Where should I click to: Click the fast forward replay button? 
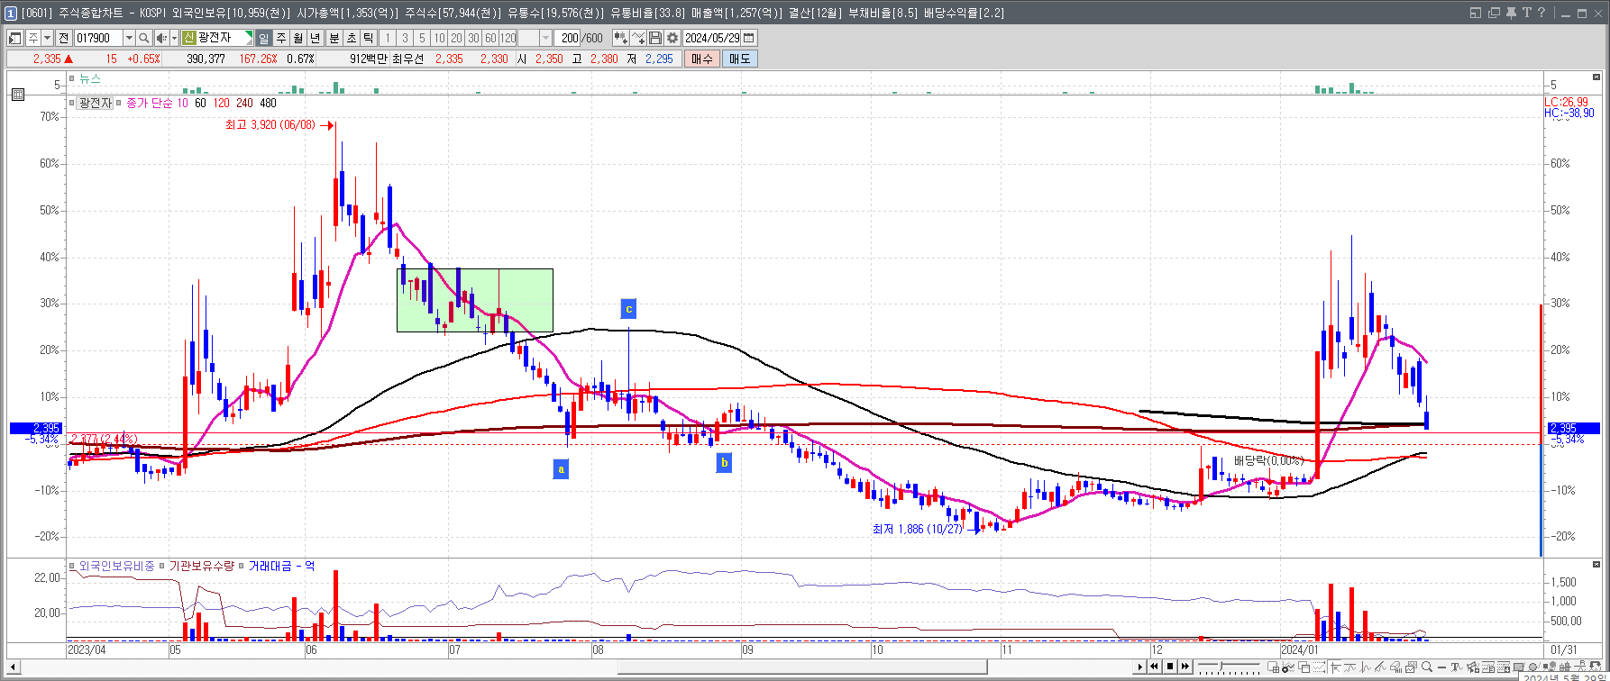pos(1185,667)
